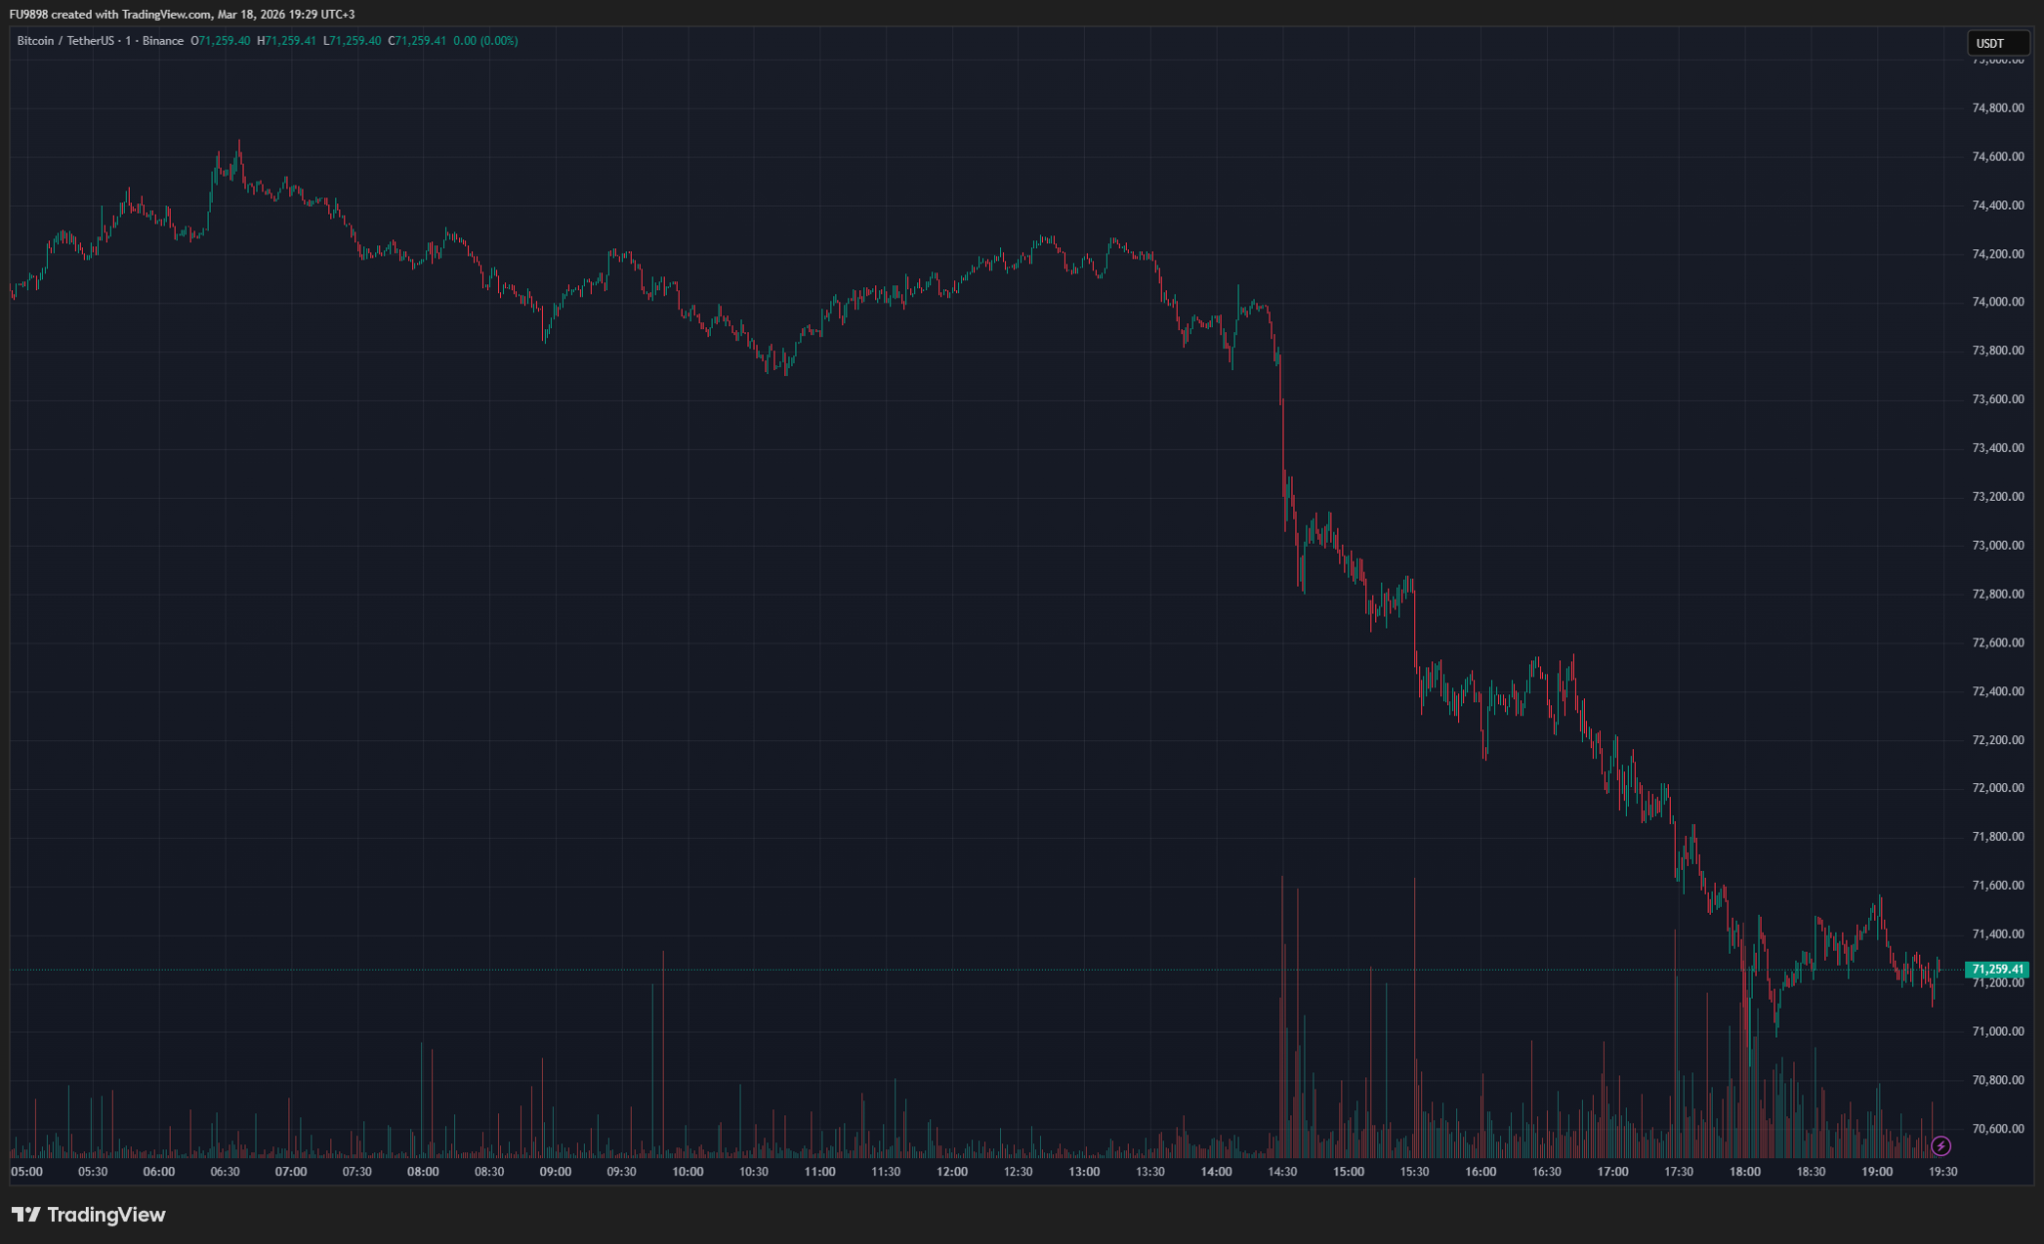Viewport: 2044px width, 1244px height.
Task: Click the Binance exchange label
Action: (162, 42)
